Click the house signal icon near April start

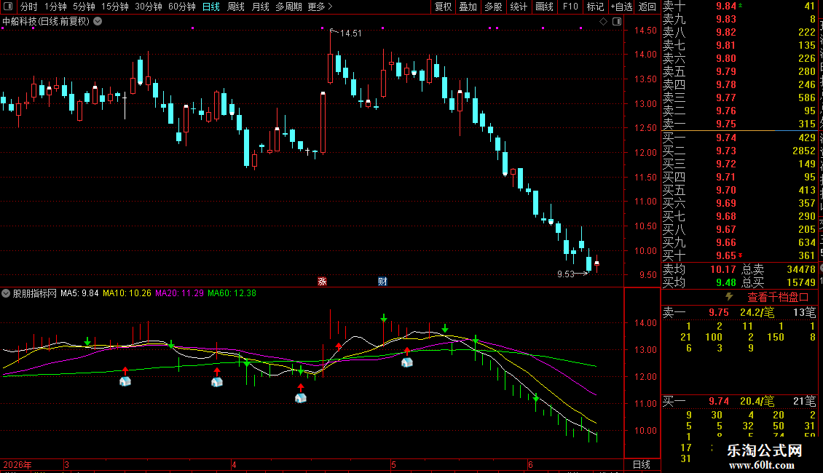pos(217,382)
